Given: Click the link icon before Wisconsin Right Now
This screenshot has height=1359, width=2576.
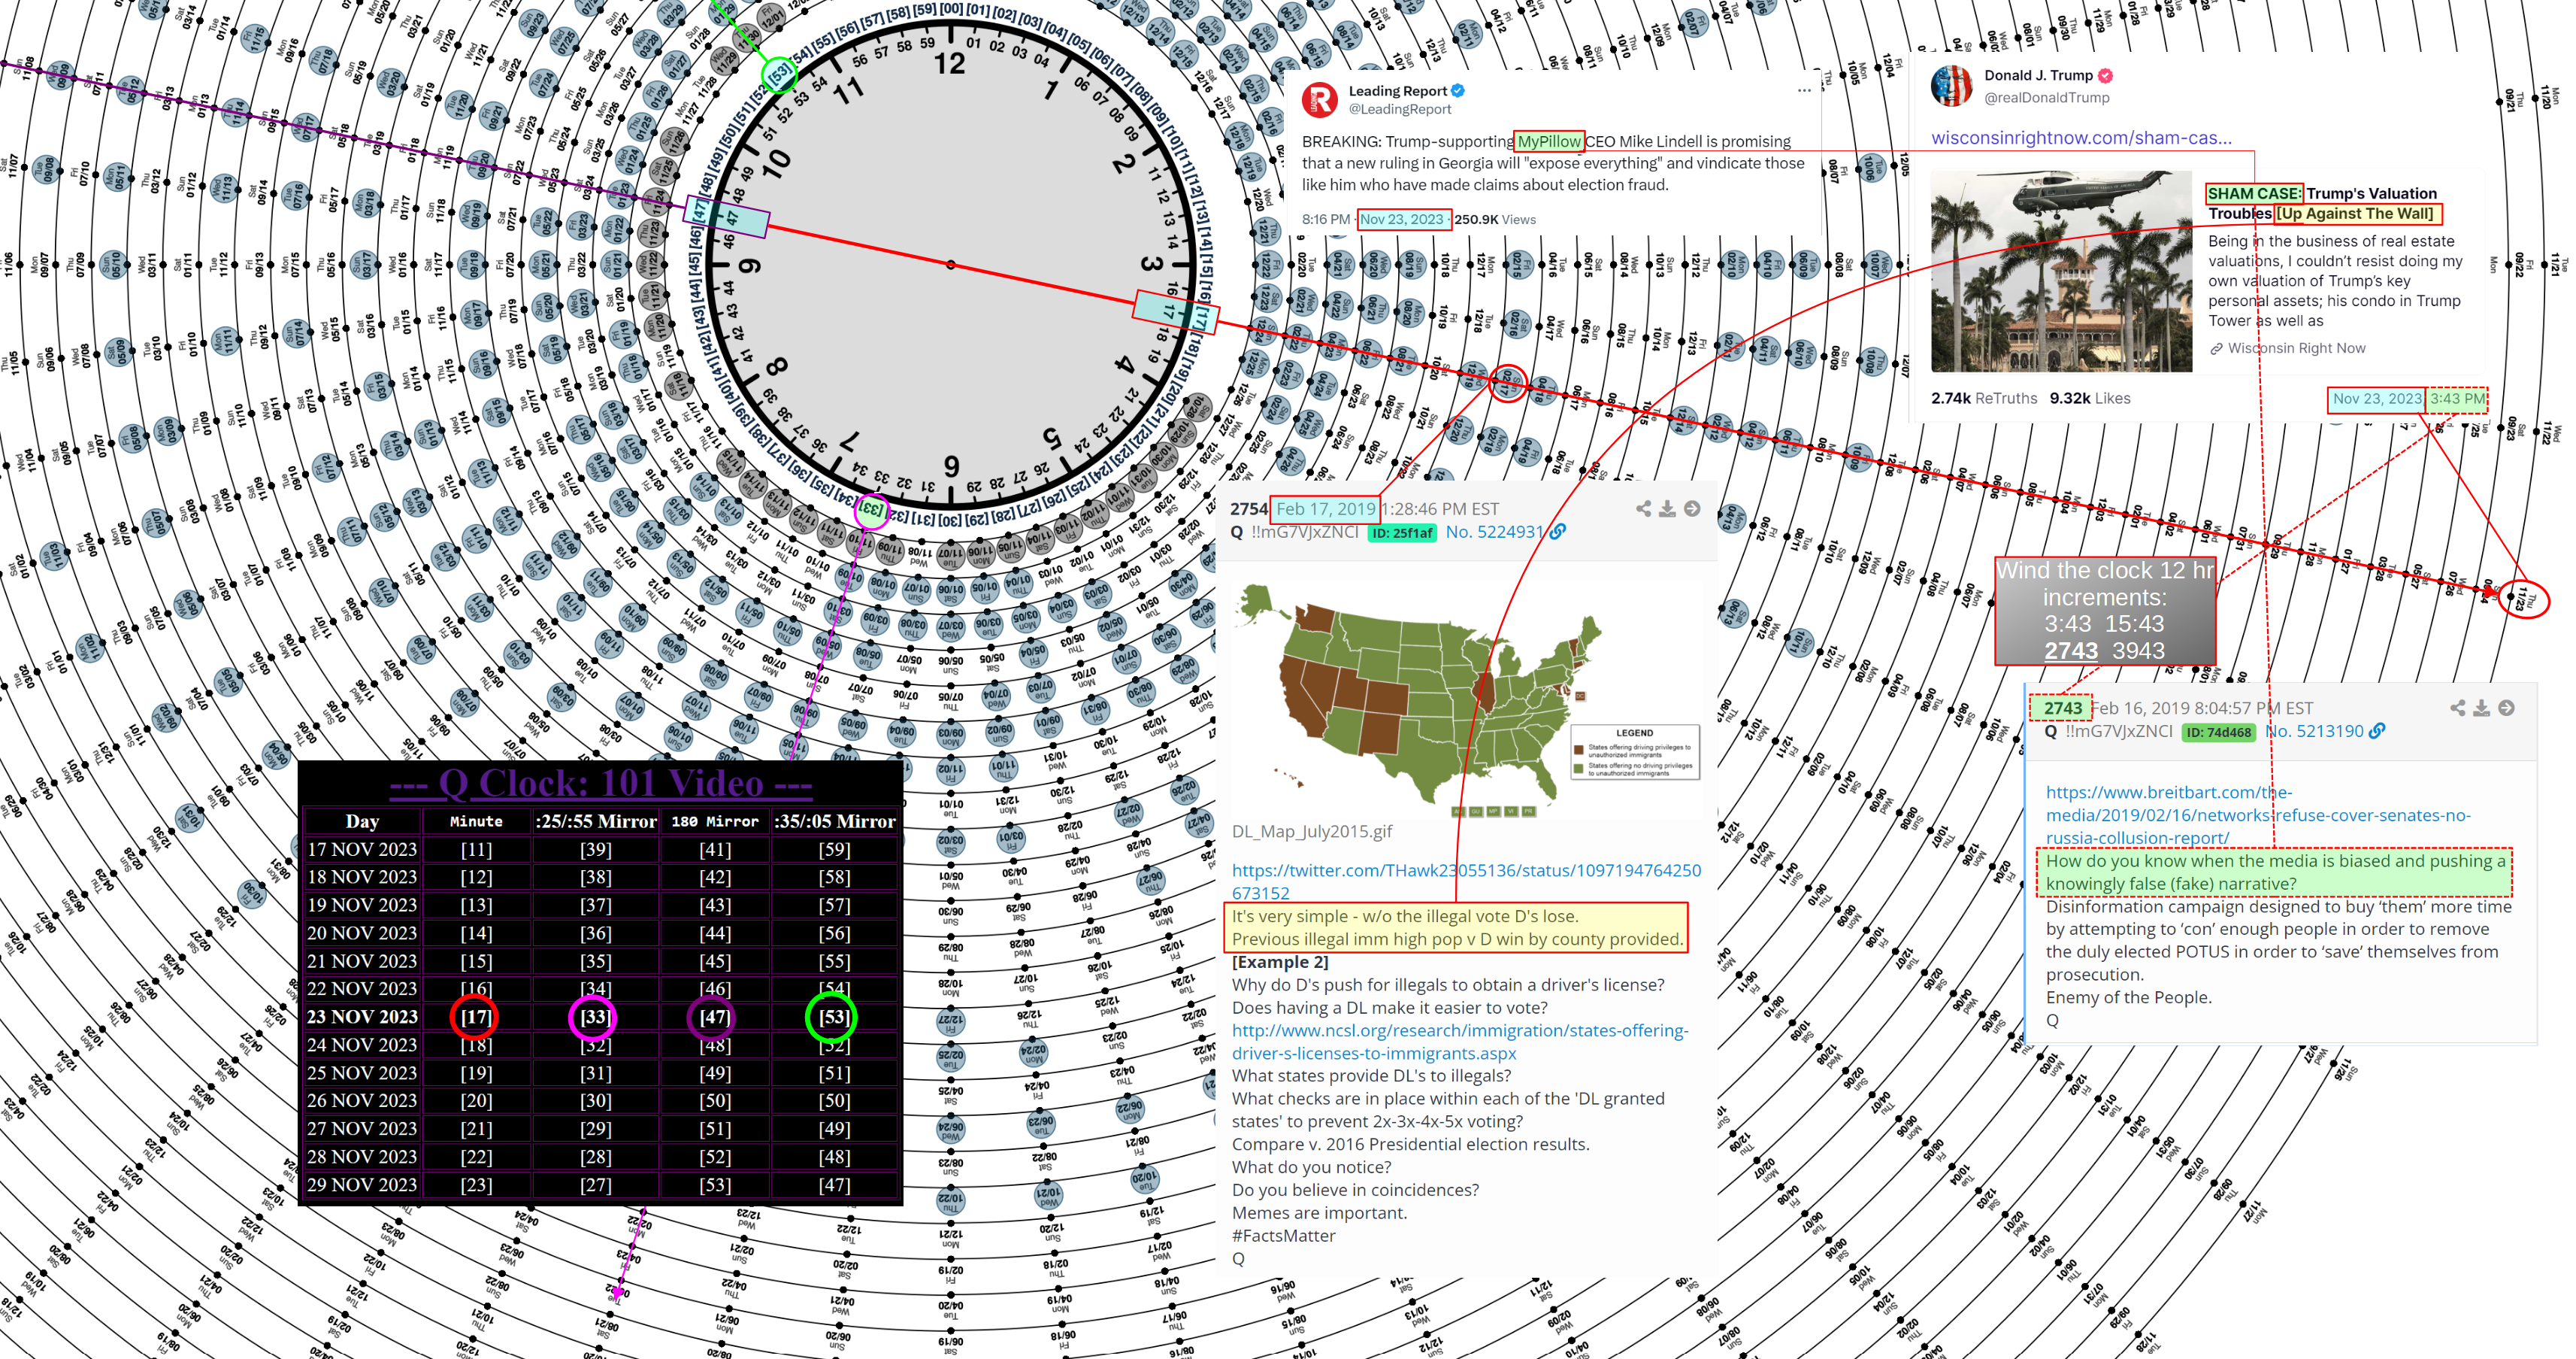Looking at the screenshot, I should coord(2216,348).
